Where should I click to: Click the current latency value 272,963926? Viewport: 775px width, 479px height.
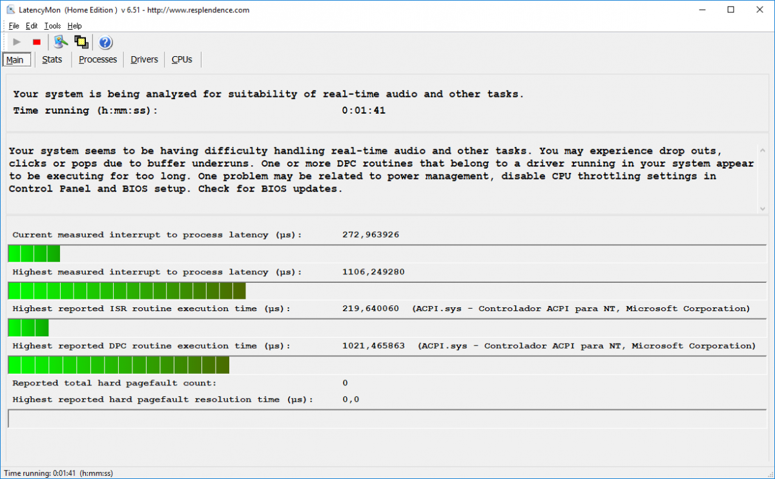[371, 234]
